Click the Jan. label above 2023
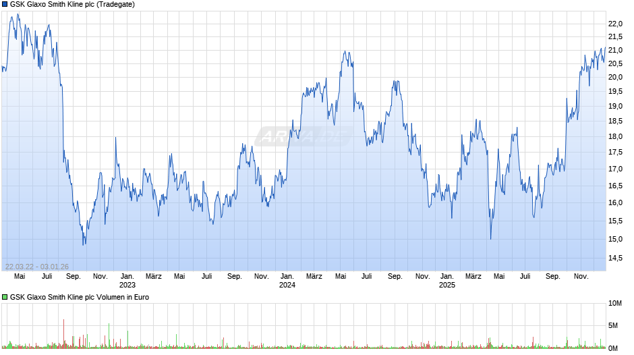Viewport: 634px width, 355px height. point(127,277)
